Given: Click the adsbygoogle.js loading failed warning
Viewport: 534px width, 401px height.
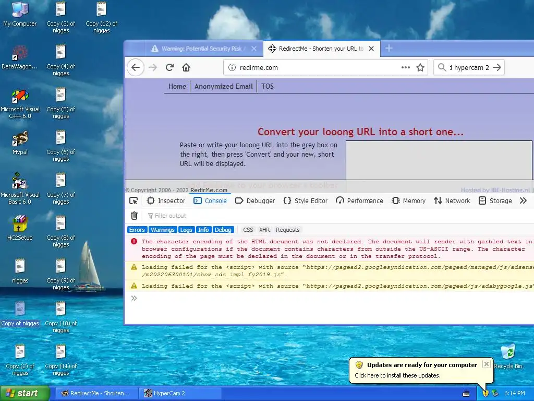Looking at the screenshot, I should [x=330, y=286].
